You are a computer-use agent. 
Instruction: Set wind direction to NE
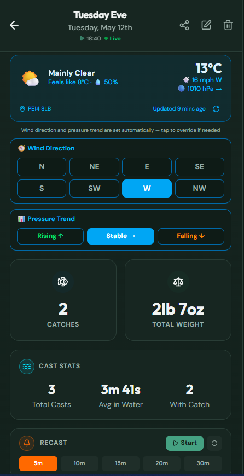point(94,167)
